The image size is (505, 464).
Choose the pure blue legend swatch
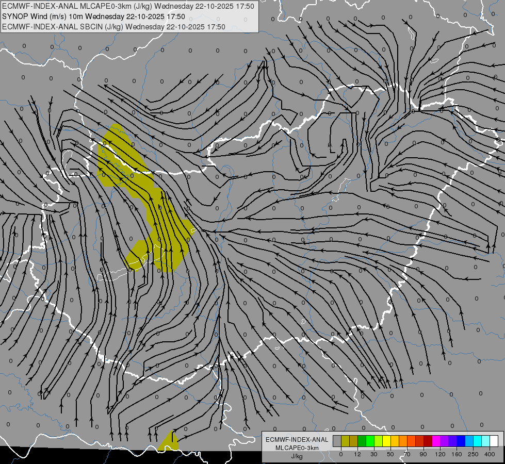point(461,441)
